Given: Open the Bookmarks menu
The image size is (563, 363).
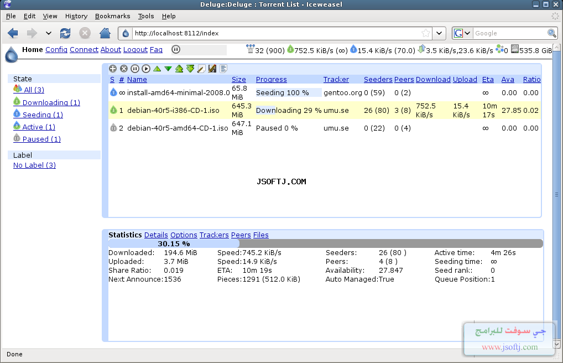Looking at the screenshot, I should point(112,16).
